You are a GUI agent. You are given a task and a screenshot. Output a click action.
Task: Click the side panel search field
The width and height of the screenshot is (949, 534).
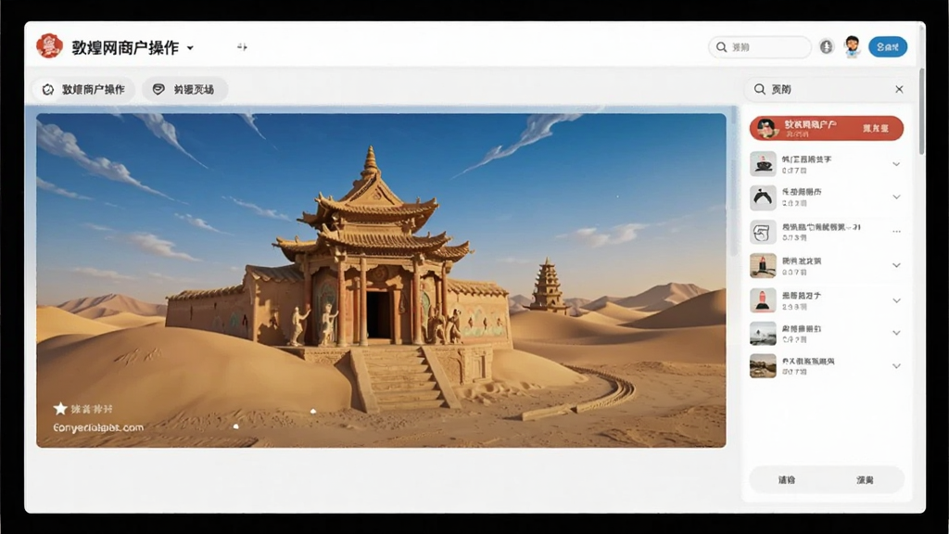tap(826, 89)
